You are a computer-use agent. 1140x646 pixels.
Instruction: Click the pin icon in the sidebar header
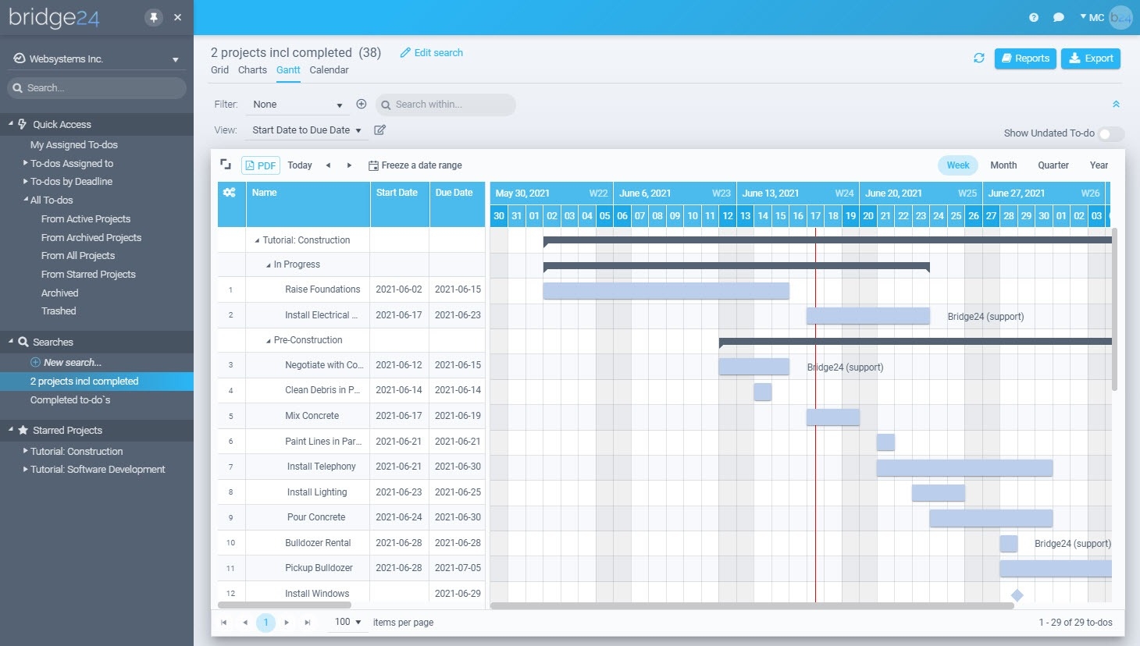(153, 17)
